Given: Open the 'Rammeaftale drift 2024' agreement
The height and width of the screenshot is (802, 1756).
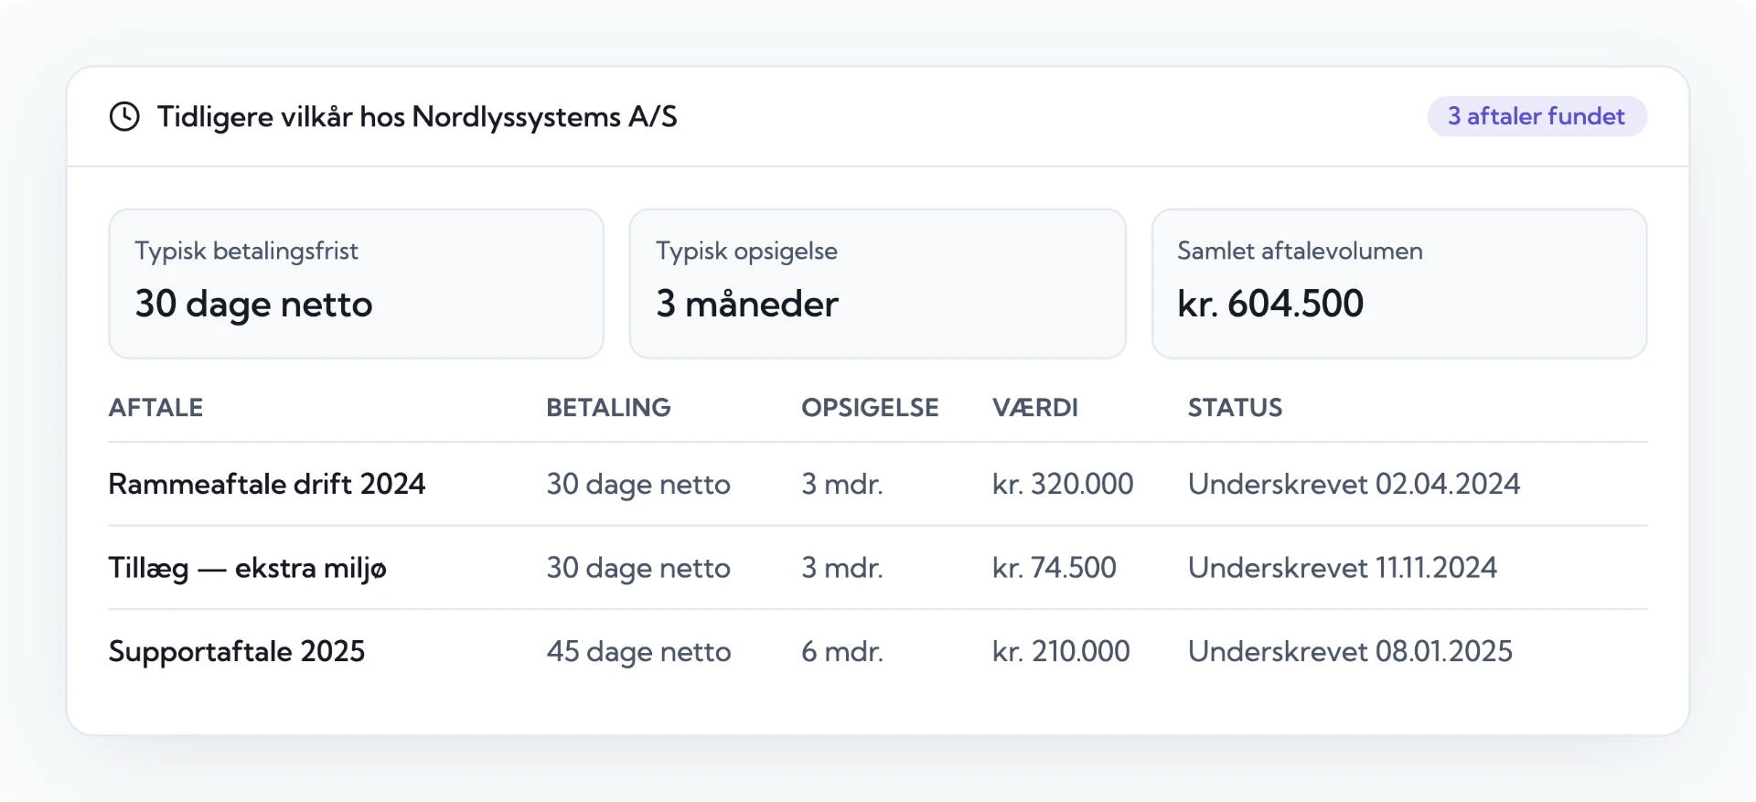Looking at the screenshot, I should tap(267, 484).
